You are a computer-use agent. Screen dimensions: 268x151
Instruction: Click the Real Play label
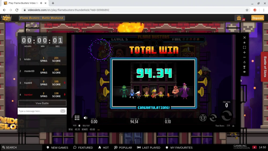pyautogui.click(x=86, y=126)
